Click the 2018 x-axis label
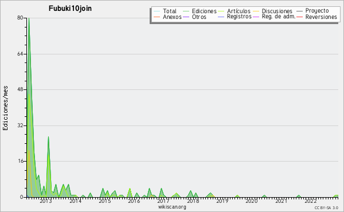 point(193,201)
